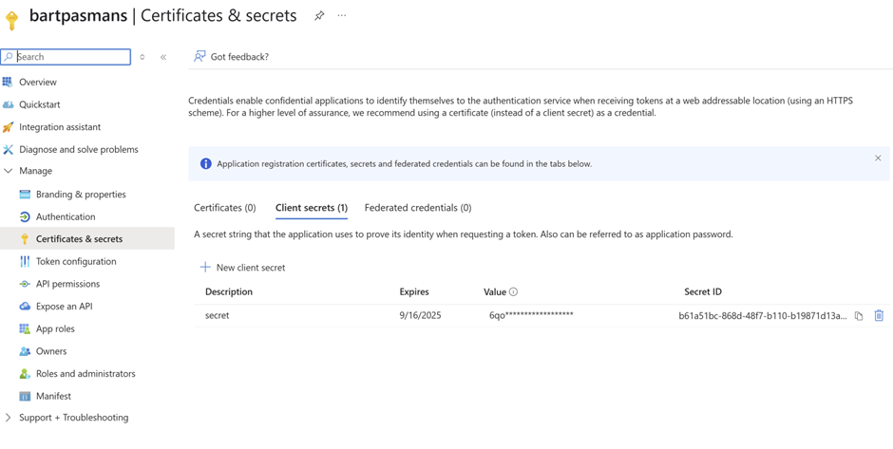Switch to Federated credentials (0) tab
This screenshot has height=449, width=893.
click(418, 208)
